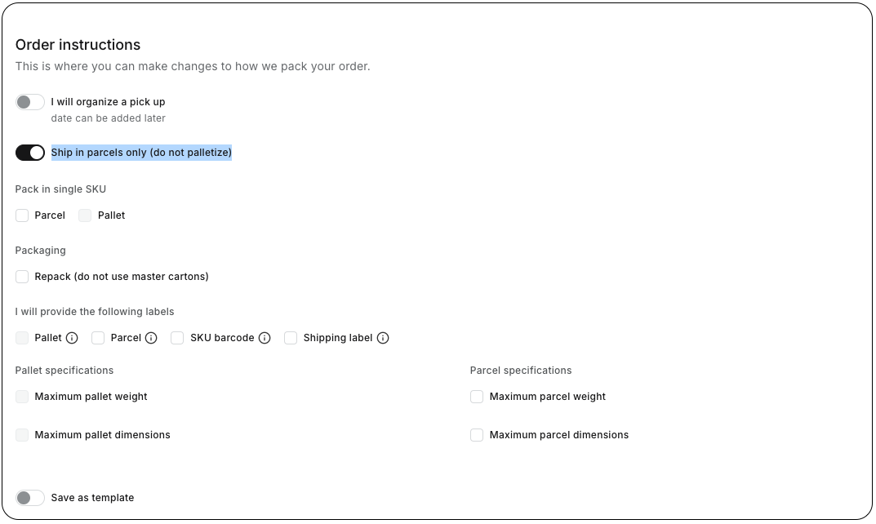Check Maximum pallet weight
This screenshot has width=876, height=524.
pos(22,397)
